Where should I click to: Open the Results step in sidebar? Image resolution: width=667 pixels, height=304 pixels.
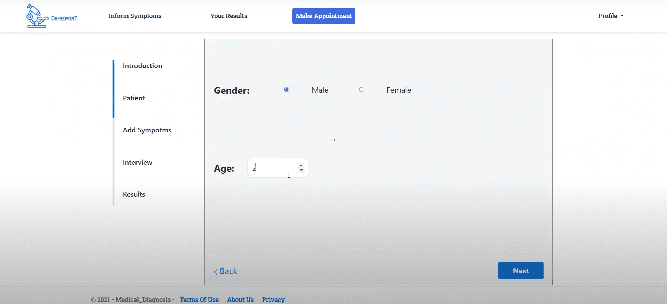134,194
